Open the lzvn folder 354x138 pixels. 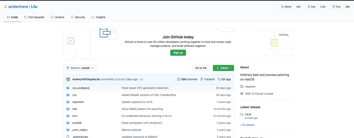pos(75,116)
